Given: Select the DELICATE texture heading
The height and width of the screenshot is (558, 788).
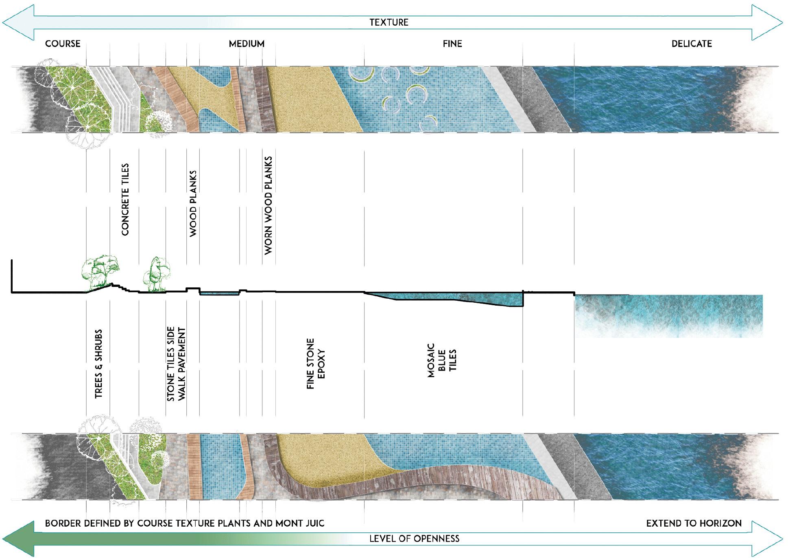Looking at the screenshot, I should [x=692, y=44].
